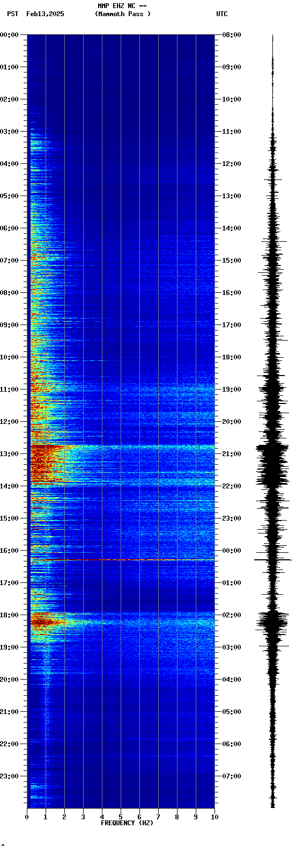
Task: Select the PST axis label '15:00'
Action: point(10,518)
